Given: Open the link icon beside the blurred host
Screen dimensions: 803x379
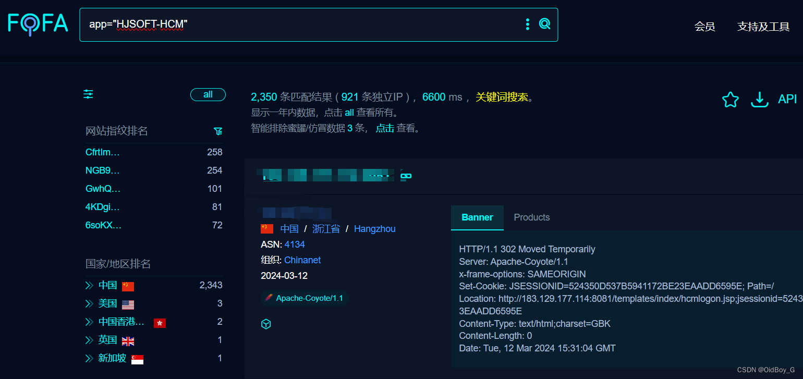Looking at the screenshot, I should (x=406, y=176).
